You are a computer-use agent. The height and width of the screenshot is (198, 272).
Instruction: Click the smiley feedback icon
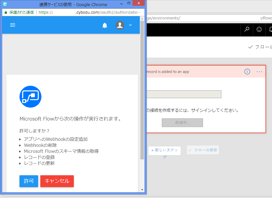pyautogui.click(x=259, y=30)
